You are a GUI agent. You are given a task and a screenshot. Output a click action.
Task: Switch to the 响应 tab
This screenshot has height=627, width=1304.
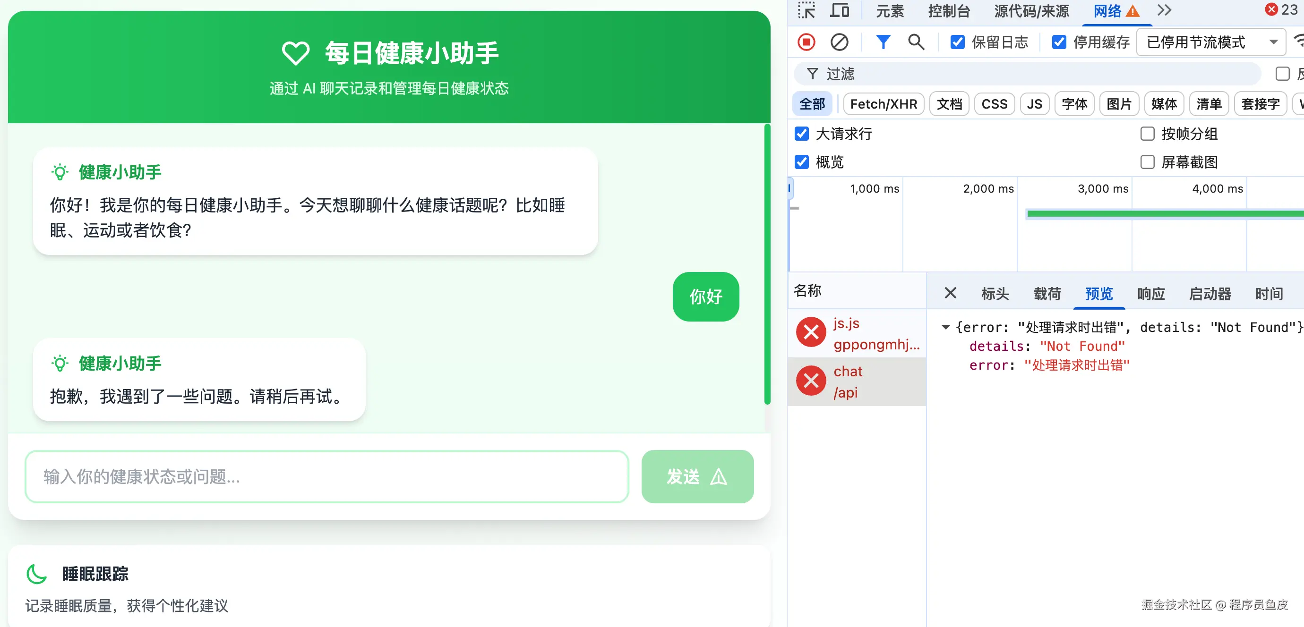click(x=1150, y=294)
